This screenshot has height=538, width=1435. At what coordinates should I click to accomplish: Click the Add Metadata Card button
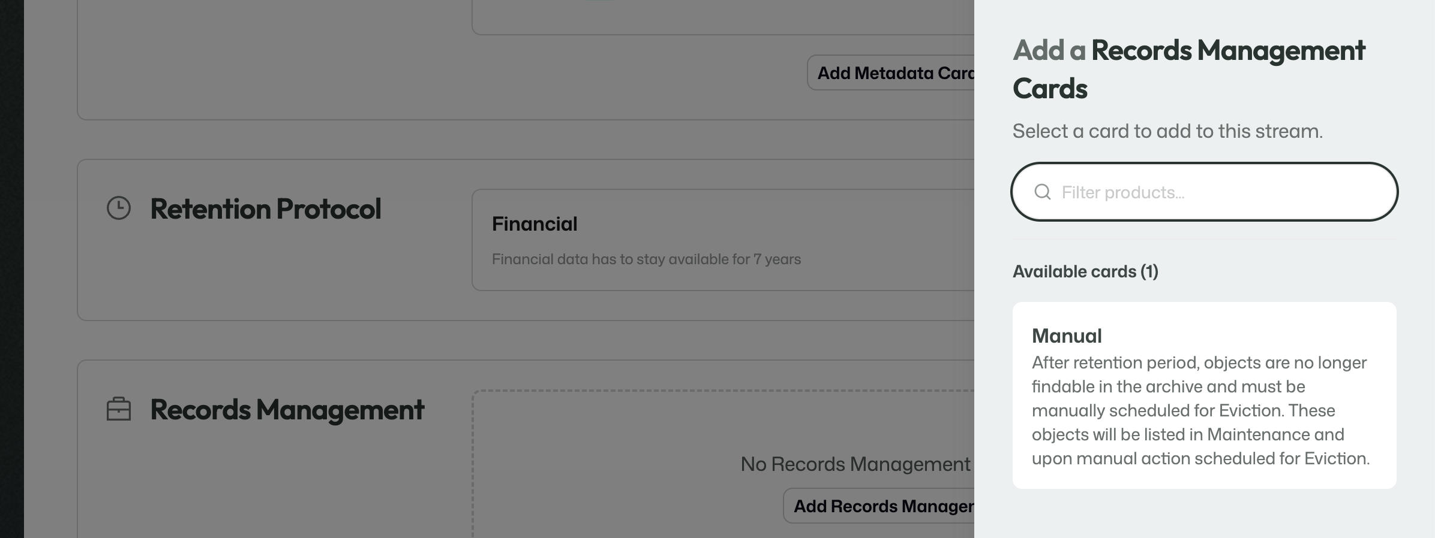pyautogui.click(x=891, y=72)
